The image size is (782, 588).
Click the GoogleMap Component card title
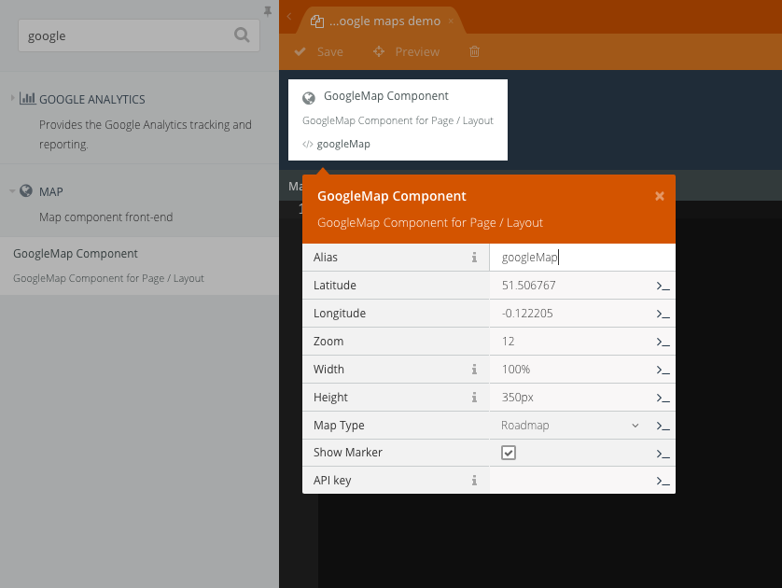(386, 96)
